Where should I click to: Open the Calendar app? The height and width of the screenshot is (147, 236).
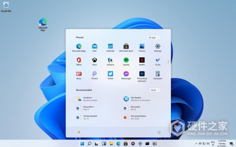110,48
